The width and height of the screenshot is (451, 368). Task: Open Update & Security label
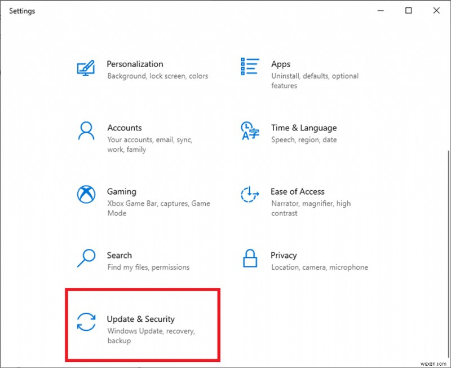click(141, 319)
